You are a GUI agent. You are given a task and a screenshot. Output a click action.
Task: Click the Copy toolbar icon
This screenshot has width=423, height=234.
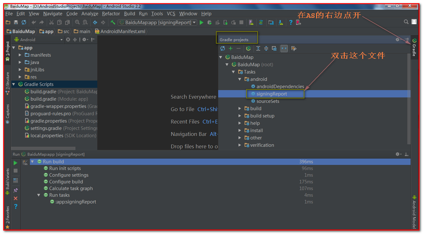click(59, 22)
